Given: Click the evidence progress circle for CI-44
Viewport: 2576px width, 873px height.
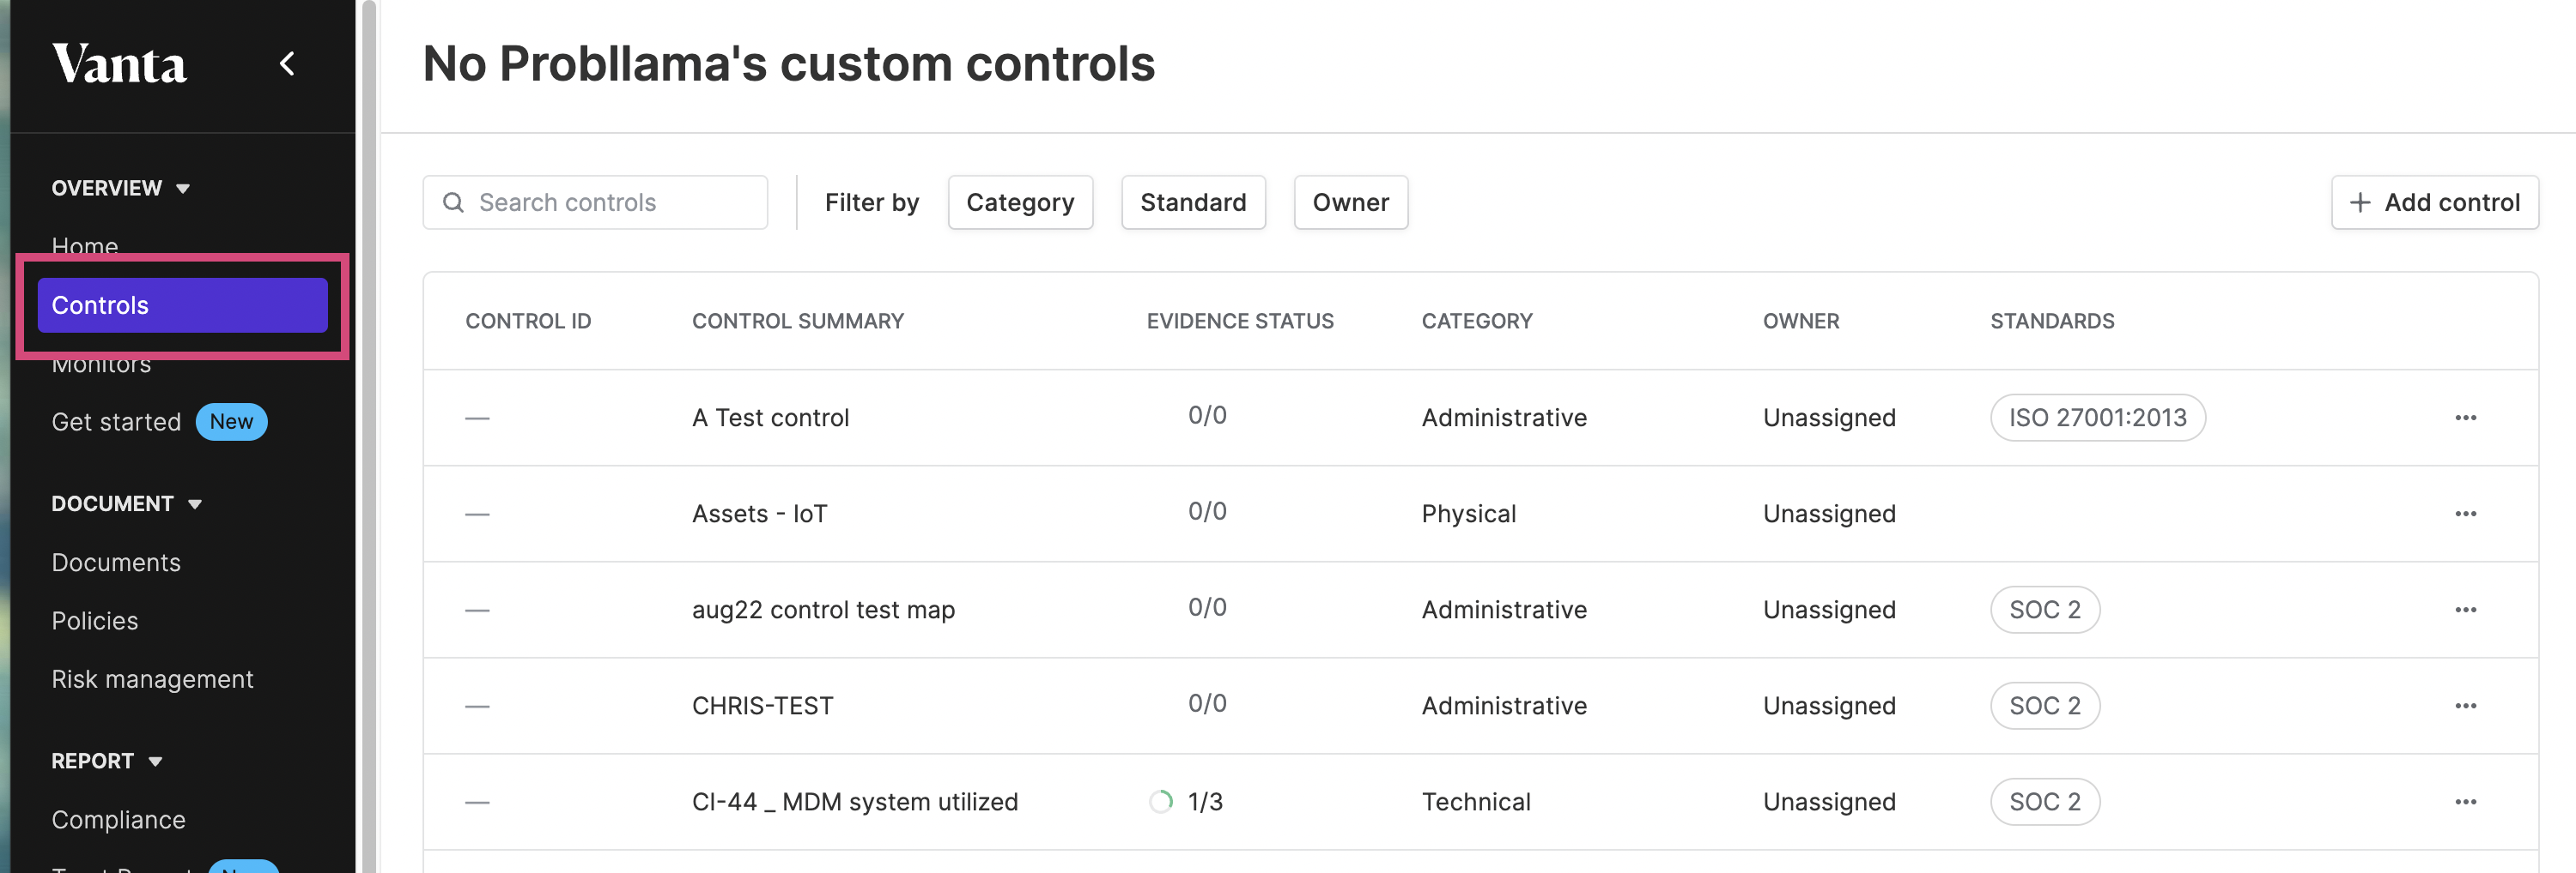Looking at the screenshot, I should pyautogui.click(x=1160, y=802).
